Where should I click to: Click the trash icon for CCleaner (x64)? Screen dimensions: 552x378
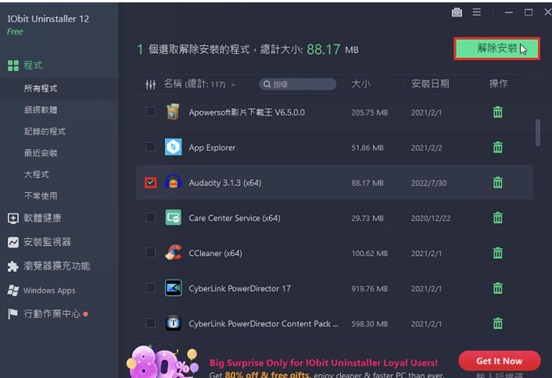[x=498, y=253]
